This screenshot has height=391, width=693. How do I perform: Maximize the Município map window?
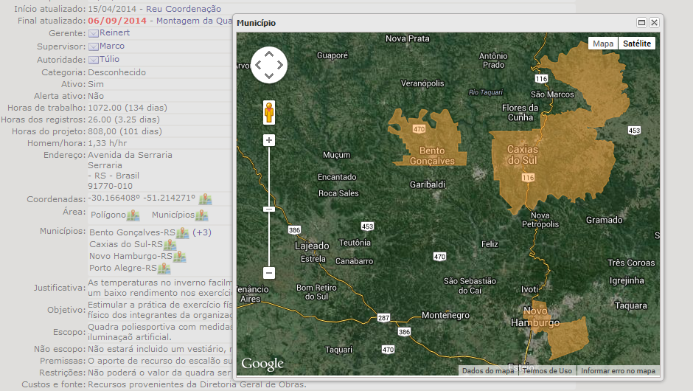pos(641,23)
